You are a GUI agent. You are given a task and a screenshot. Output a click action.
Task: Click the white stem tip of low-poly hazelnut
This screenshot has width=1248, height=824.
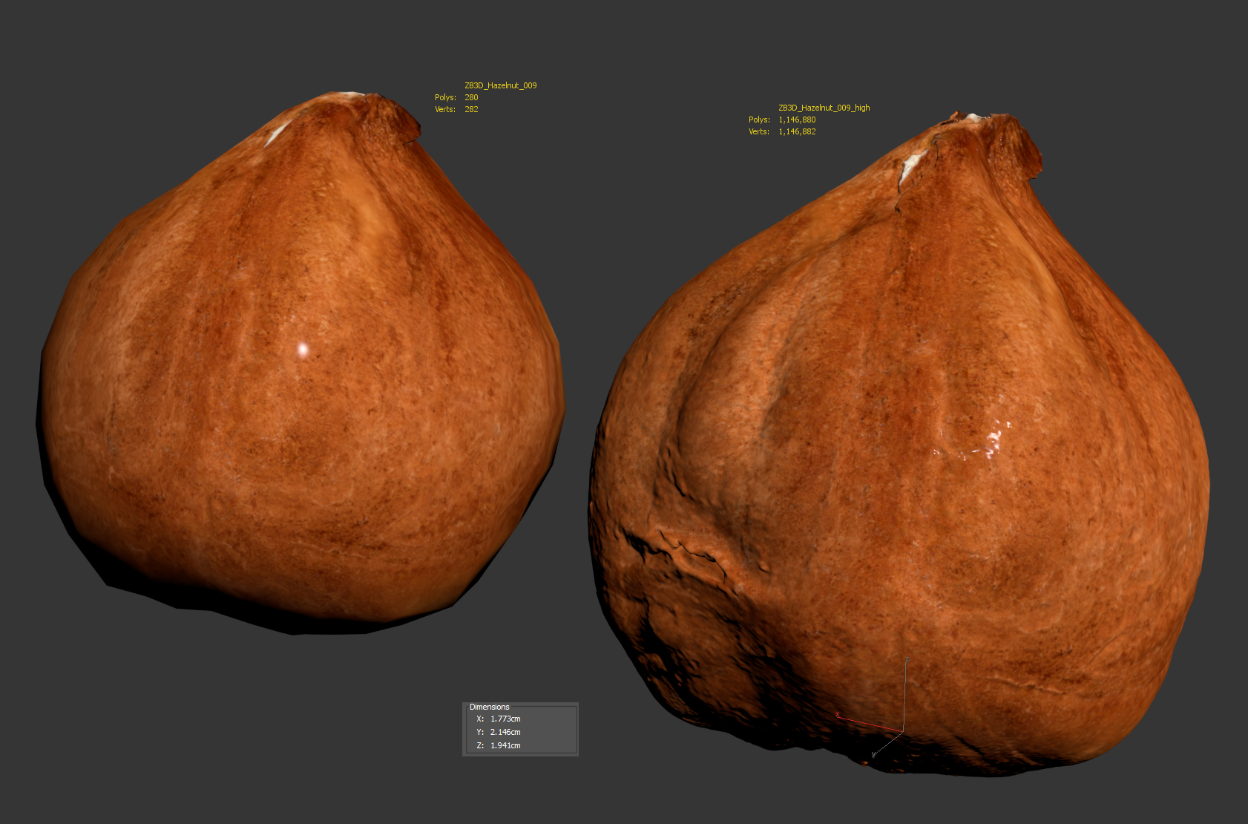277,134
